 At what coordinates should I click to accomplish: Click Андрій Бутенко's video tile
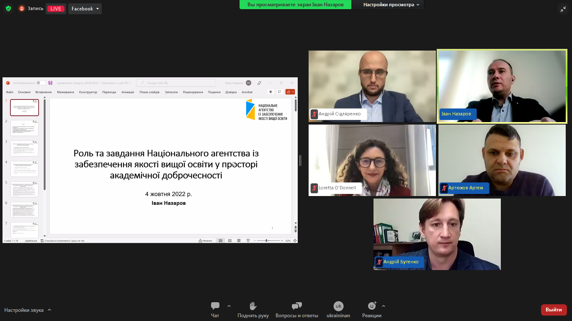(x=437, y=234)
